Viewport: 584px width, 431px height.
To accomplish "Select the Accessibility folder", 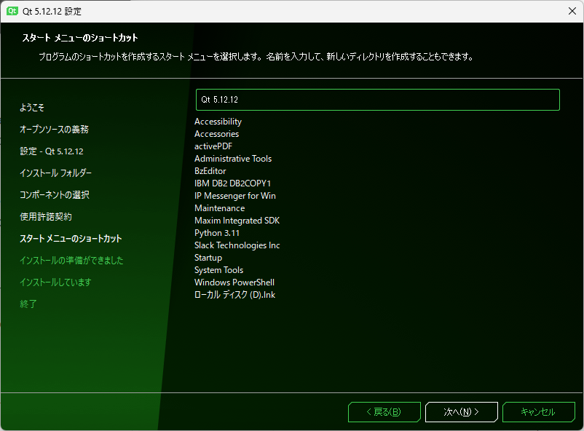I will 218,122.
